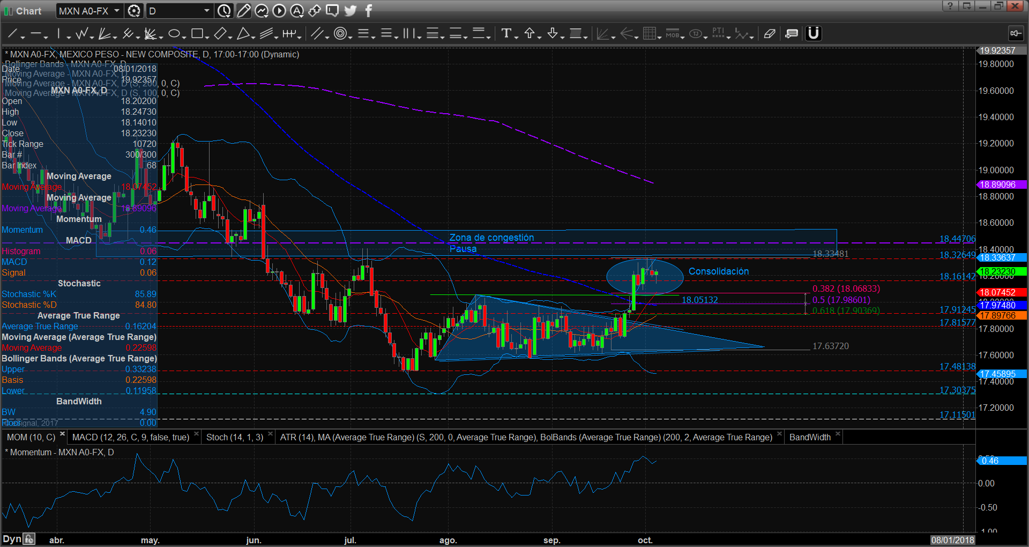The width and height of the screenshot is (1029, 547).
Task: Click the 'Zona de congestión' annotation text
Action: (491, 238)
